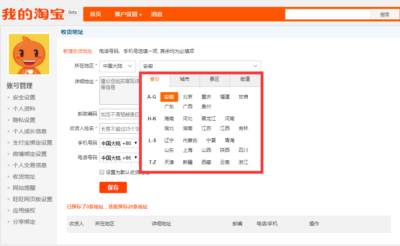Collapse the 安徽 province selector dropdown

(x=200, y=66)
